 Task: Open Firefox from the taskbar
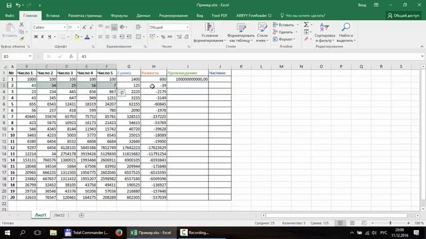click(x=118, y=233)
